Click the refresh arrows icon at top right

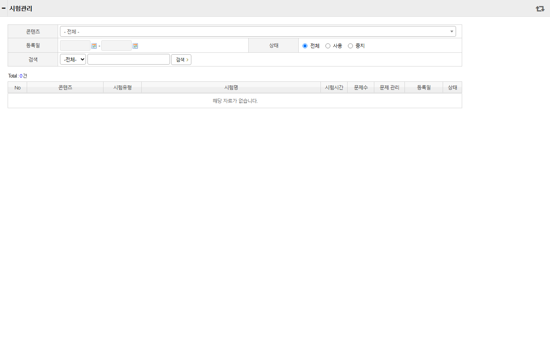(x=540, y=8)
